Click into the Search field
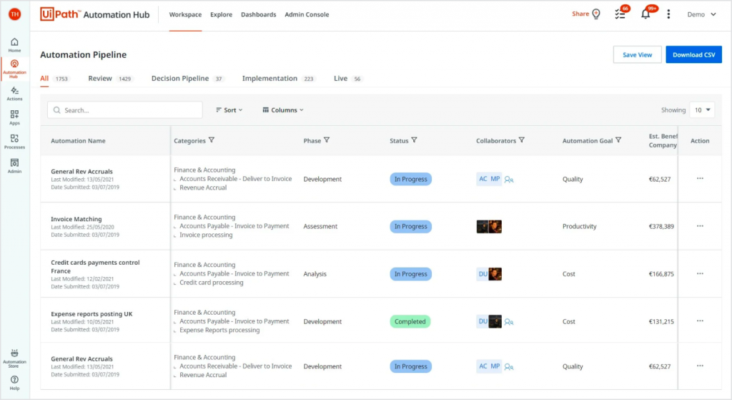The width and height of the screenshot is (732, 400). tap(125, 110)
